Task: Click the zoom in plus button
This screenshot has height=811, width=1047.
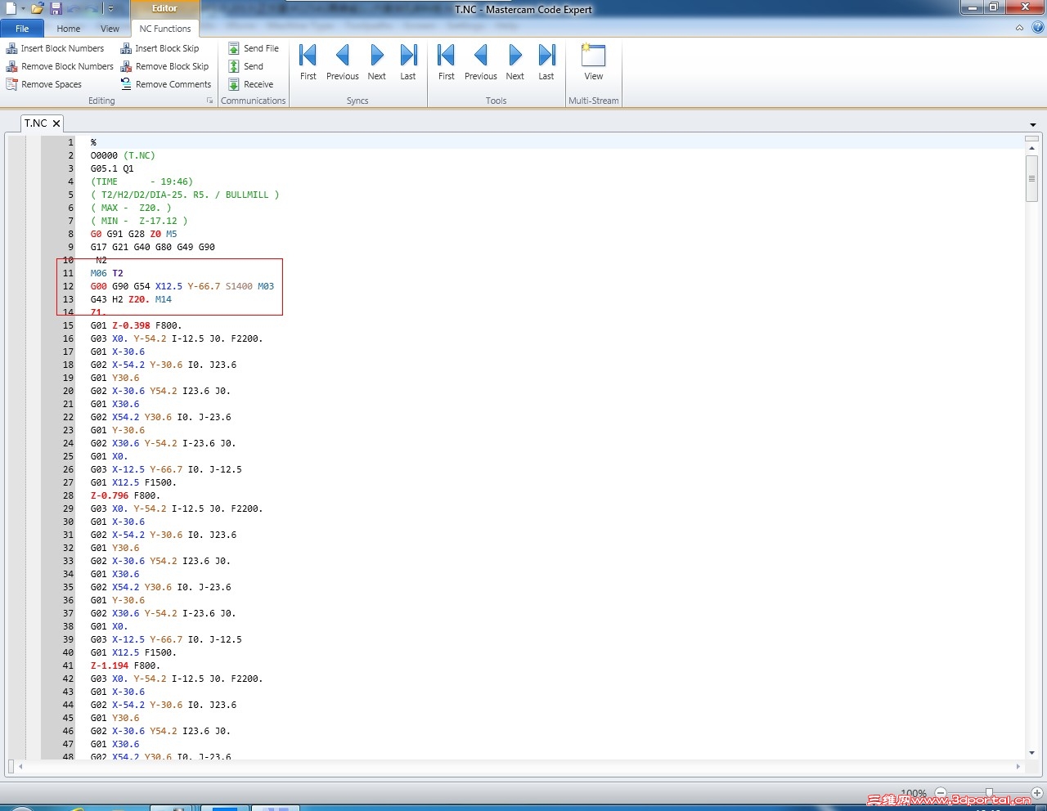Action: click(x=1037, y=793)
